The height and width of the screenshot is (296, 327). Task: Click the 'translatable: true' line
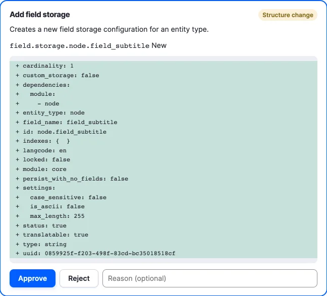coord(163,234)
